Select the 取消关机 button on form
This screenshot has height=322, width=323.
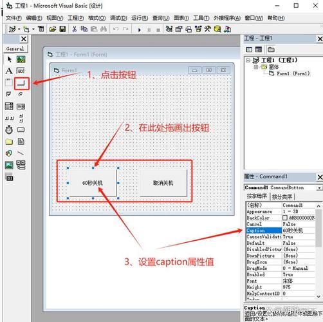pyautogui.click(x=163, y=183)
